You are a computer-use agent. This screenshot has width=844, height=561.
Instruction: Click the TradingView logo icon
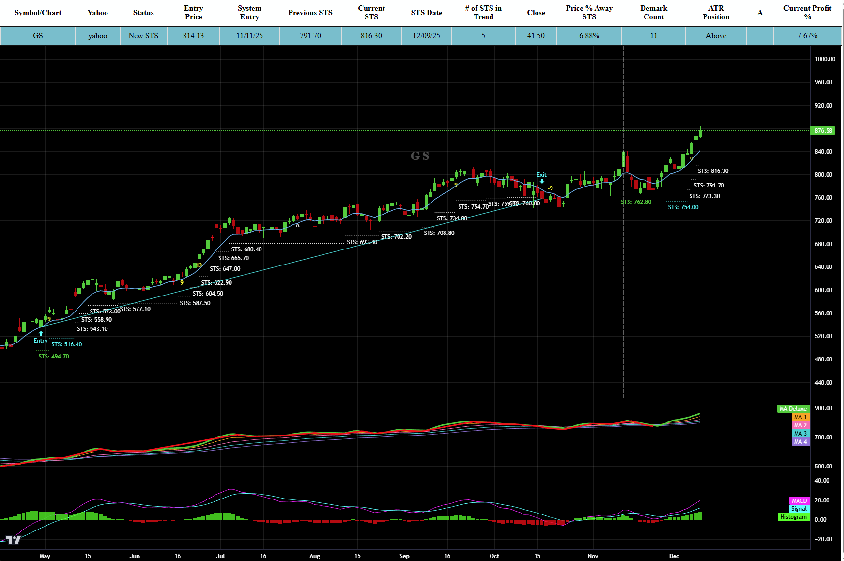[14, 540]
